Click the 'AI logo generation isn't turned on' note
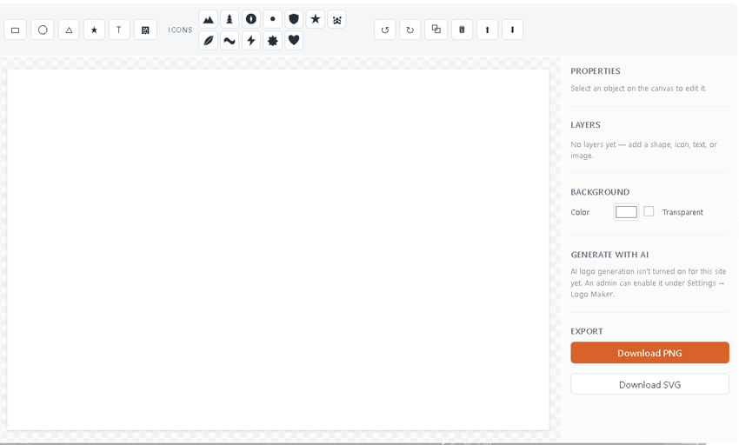This screenshot has width=739, height=445. pyautogui.click(x=649, y=282)
